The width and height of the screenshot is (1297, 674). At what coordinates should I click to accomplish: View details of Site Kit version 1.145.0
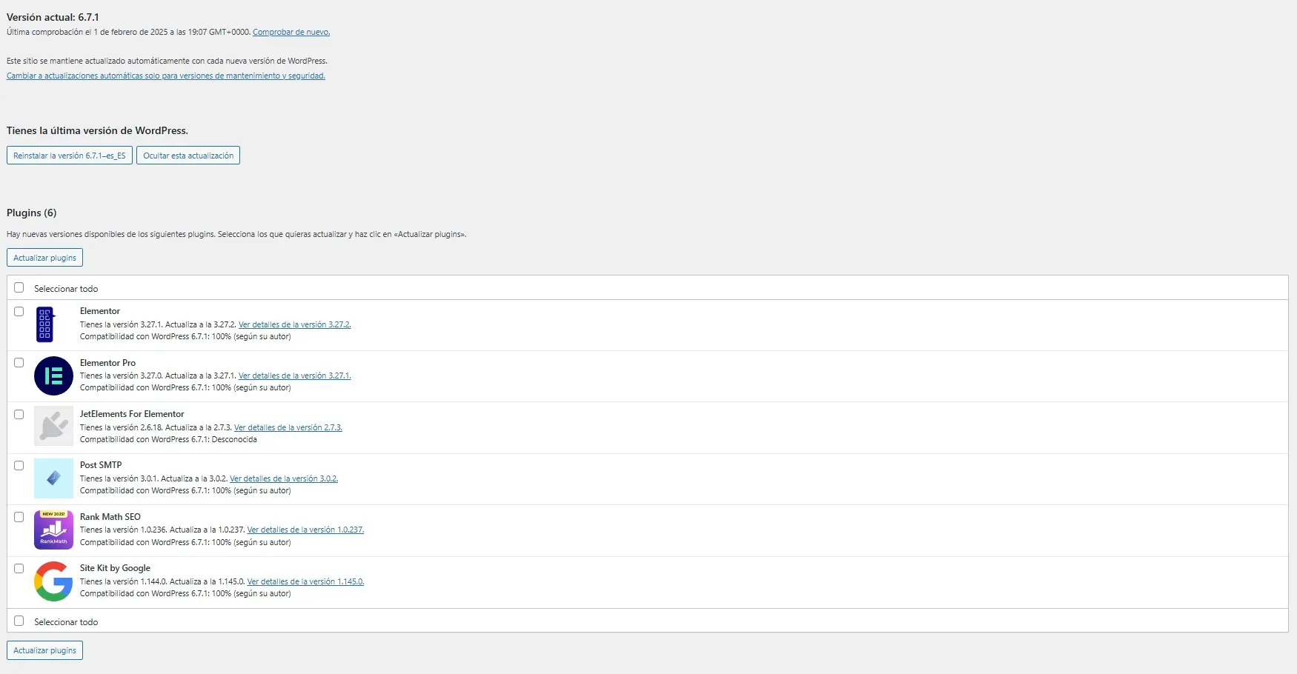click(x=305, y=581)
